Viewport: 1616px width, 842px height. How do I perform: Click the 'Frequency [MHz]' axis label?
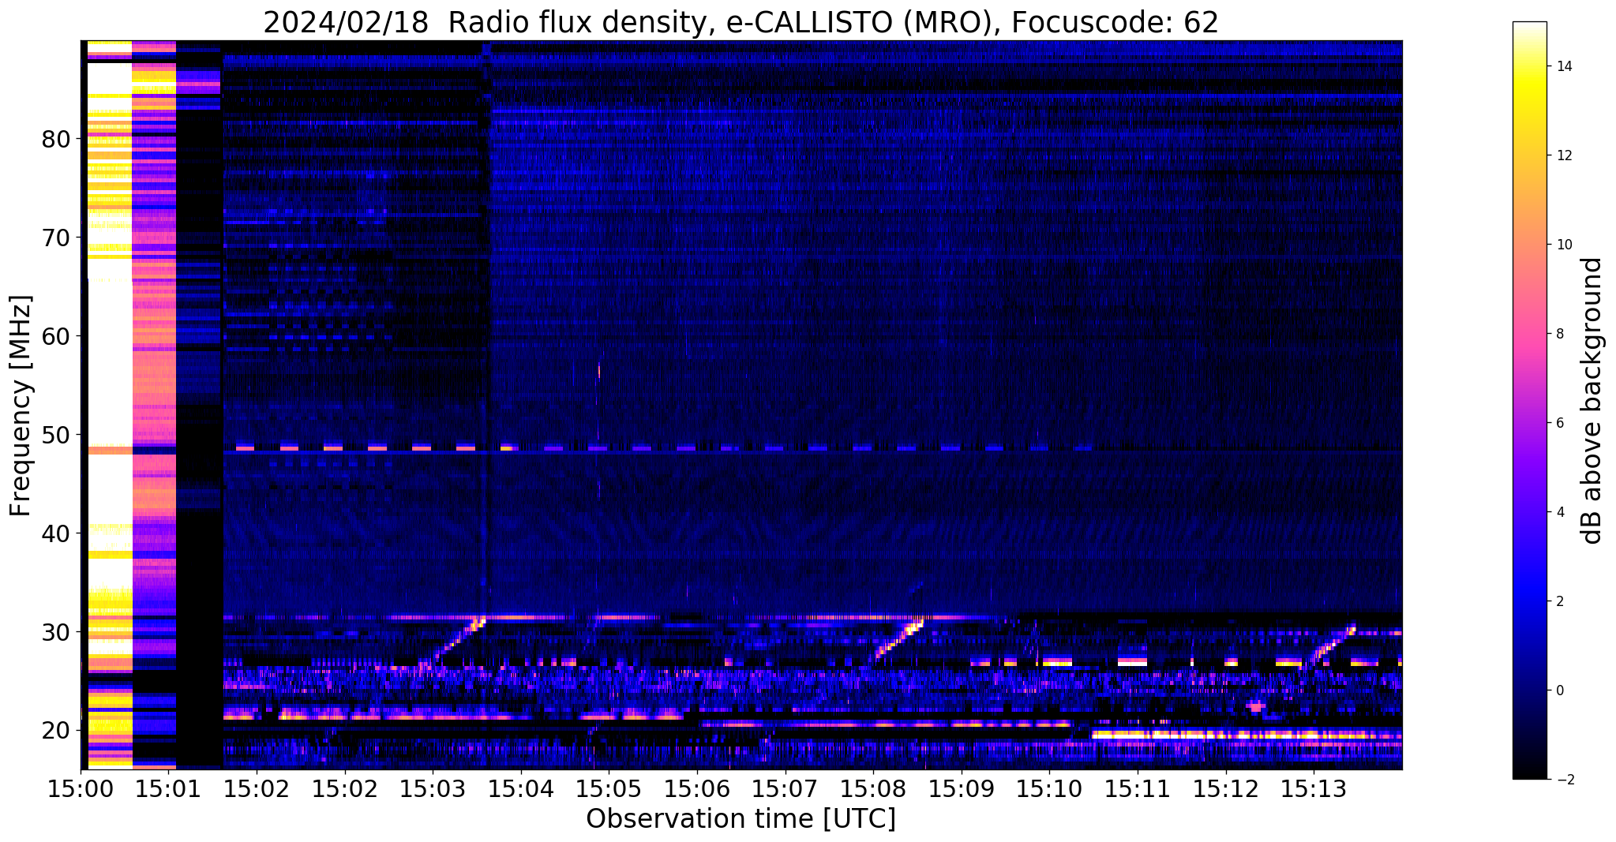pos(21,406)
